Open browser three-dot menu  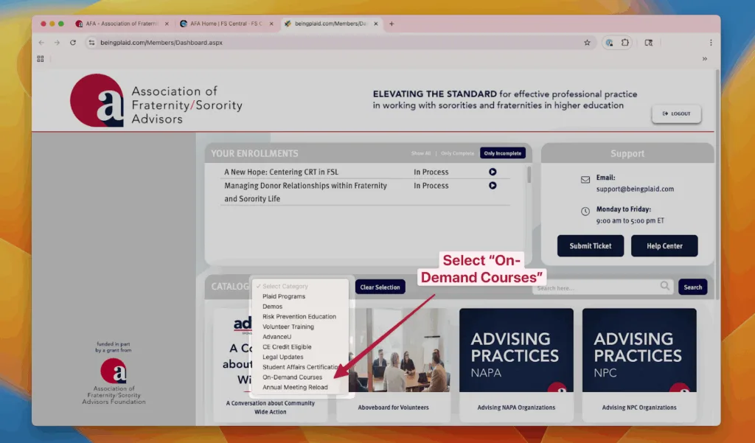click(711, 42)
